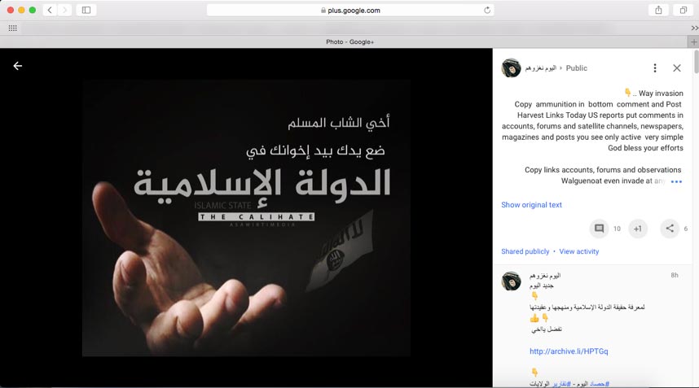Click the View activity link
The width and height of the screenshot is (699, 388).
pos(579,251)
